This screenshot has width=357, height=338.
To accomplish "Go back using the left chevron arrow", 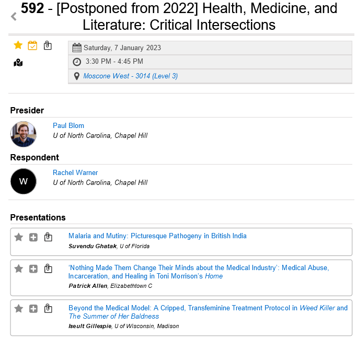I will click(x=14, y=17).
